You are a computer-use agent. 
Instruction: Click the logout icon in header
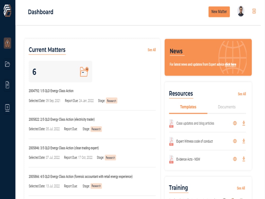pyautogui.click(x=254, y=11)
